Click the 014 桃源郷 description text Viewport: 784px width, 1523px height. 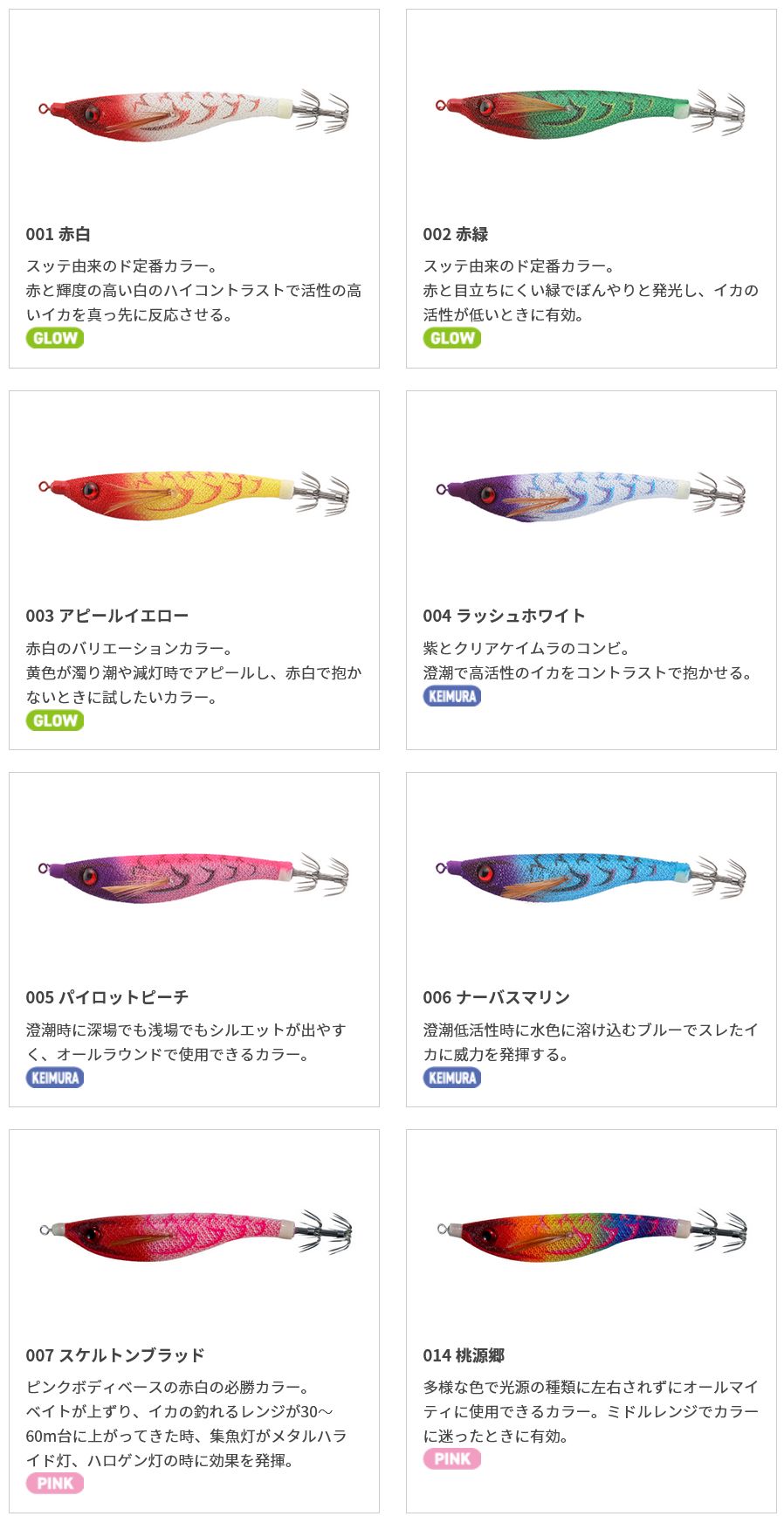tap(591, 1411)
